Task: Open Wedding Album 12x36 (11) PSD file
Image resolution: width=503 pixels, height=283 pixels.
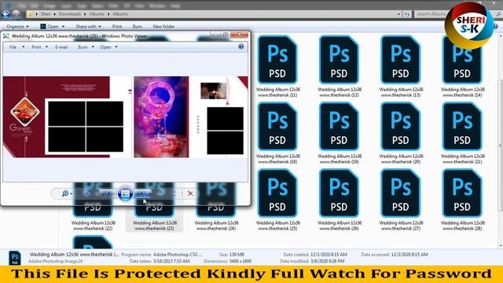Action: point(277,60)
